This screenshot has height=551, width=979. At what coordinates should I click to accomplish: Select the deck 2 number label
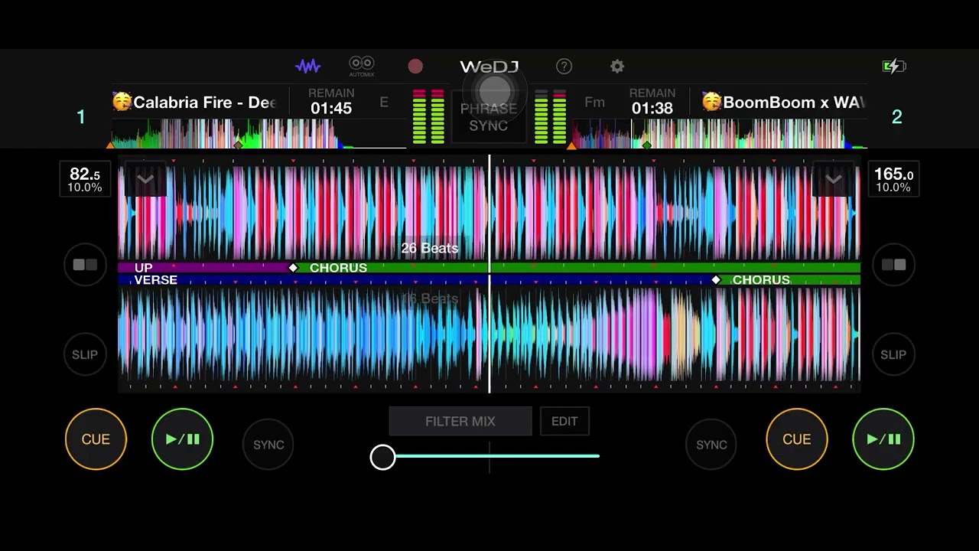coord(897,117)
